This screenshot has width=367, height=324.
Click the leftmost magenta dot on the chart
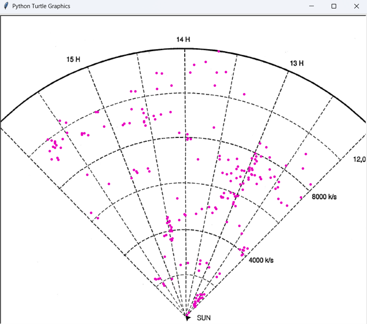coord(48,140)
